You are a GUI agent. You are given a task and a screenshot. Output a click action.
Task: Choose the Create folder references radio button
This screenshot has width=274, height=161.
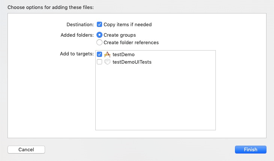[99, 42]
